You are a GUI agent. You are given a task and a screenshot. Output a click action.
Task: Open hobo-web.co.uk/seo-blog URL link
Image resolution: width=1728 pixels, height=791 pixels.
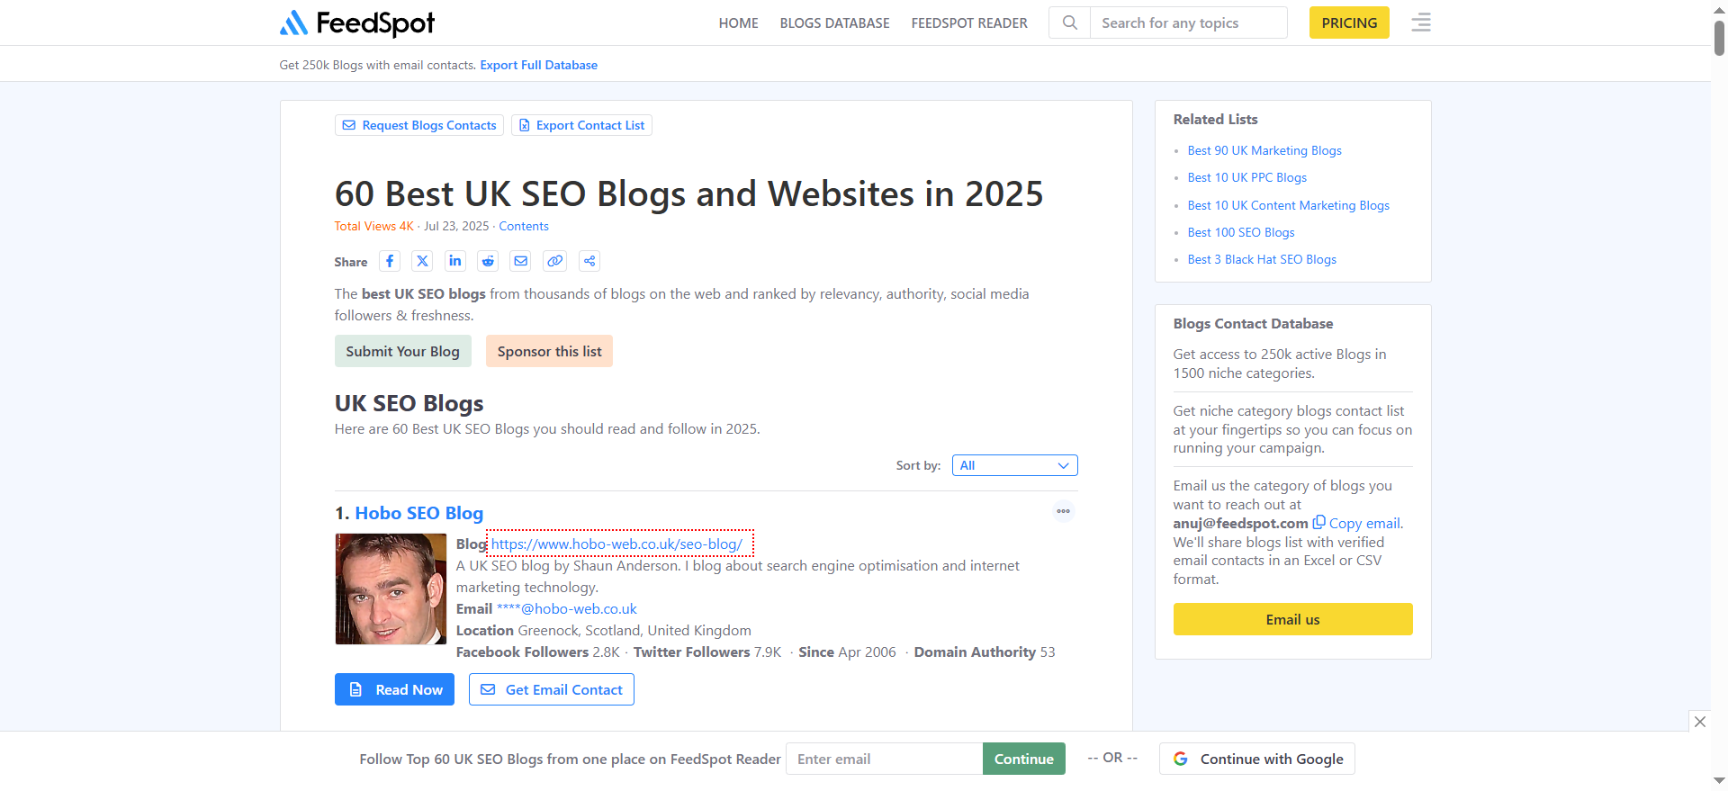(x=616, y=544)
